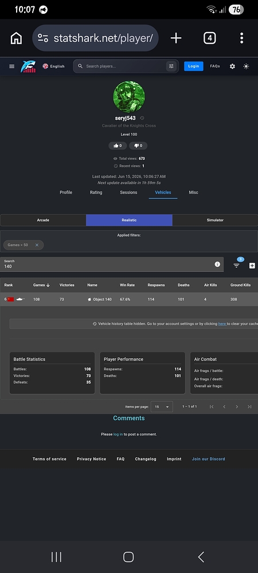Click the add column plus box icon
The image size is (258, 573).
click(x=252, y=266)
